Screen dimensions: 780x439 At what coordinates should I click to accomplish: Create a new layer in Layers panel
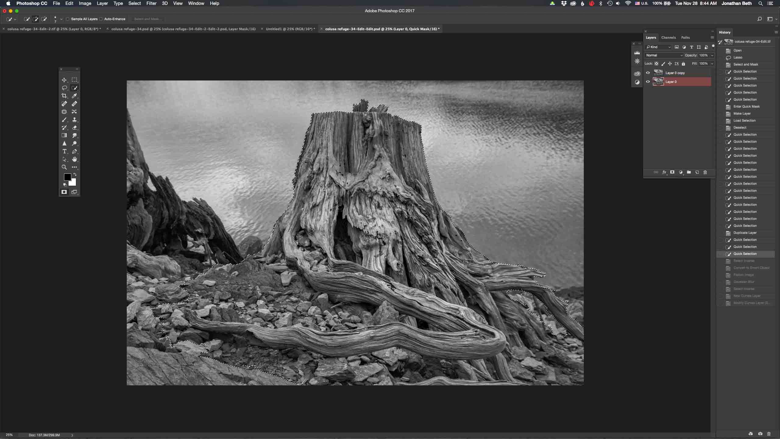[697, 172]
